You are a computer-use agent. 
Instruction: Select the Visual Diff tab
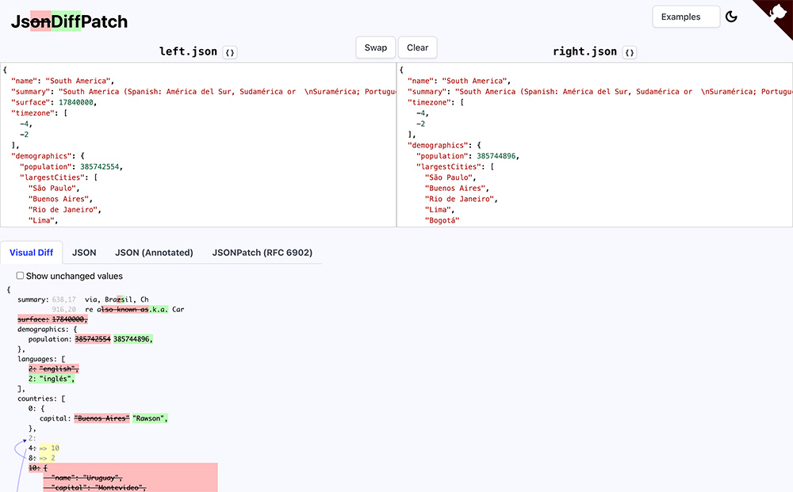coord(32,252)
